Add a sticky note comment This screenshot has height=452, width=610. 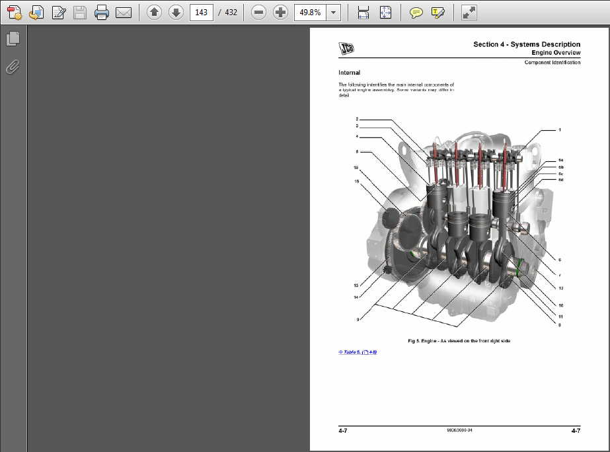click(x=416, y=12)
